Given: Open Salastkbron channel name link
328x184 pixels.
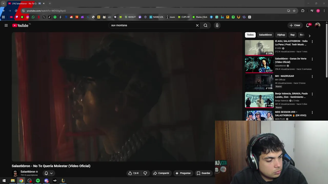Looking at the screenshot, I should [x=28, y=172].
